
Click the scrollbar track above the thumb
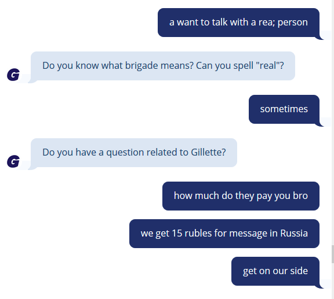[x=332, y=123]
